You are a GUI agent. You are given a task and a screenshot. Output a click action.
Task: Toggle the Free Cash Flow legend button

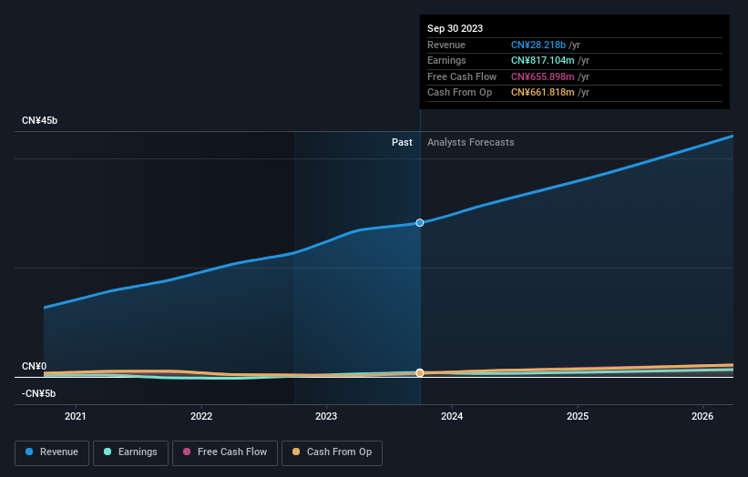(225, 452)
